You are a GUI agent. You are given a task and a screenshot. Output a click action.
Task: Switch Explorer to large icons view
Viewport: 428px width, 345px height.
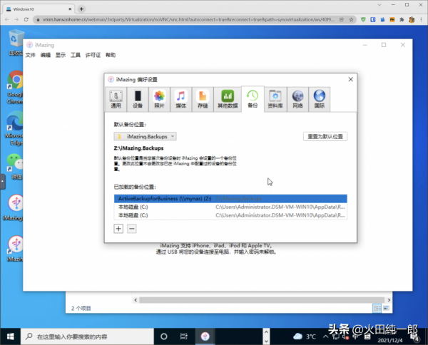386,308
